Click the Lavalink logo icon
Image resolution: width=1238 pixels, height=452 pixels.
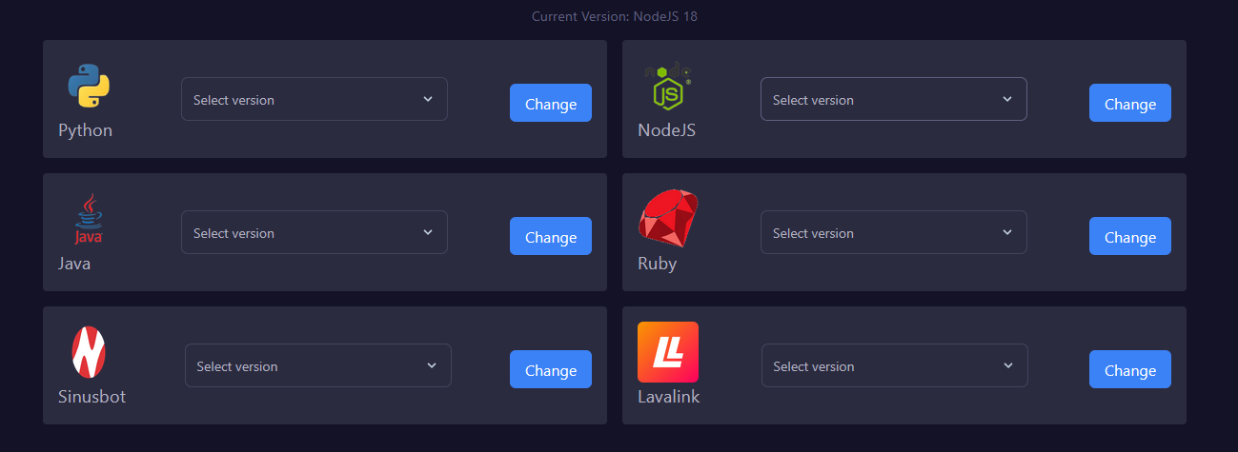(668, 352)
